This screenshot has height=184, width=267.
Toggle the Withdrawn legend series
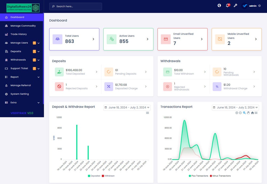click(x=108, y=176)
